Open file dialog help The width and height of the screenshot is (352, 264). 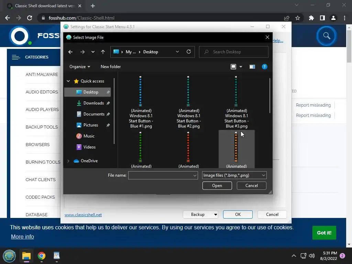[264, 67]
